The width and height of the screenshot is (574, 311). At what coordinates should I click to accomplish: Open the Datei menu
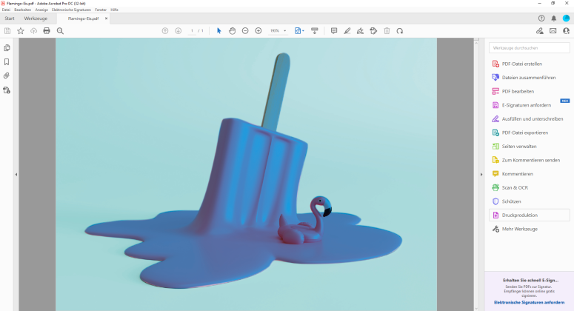6,10
